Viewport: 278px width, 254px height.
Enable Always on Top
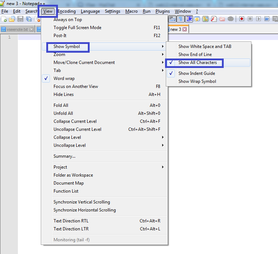click(105, 20)
